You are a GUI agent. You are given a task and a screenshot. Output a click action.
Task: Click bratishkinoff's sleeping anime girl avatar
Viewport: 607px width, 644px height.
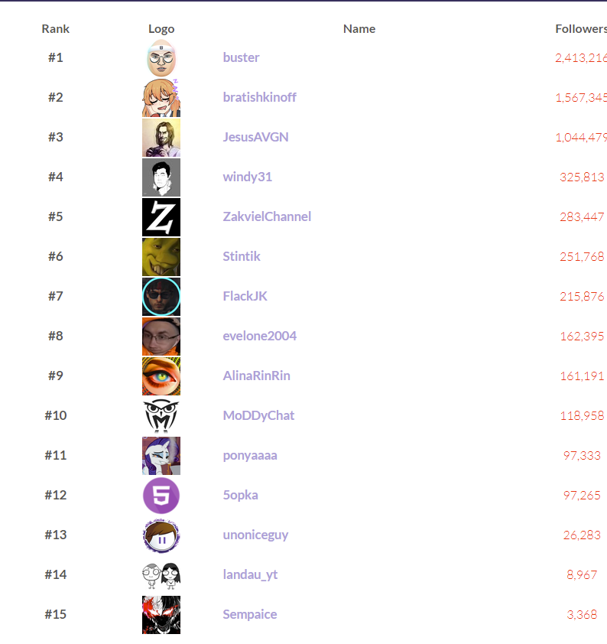click(x=161, y=98)
